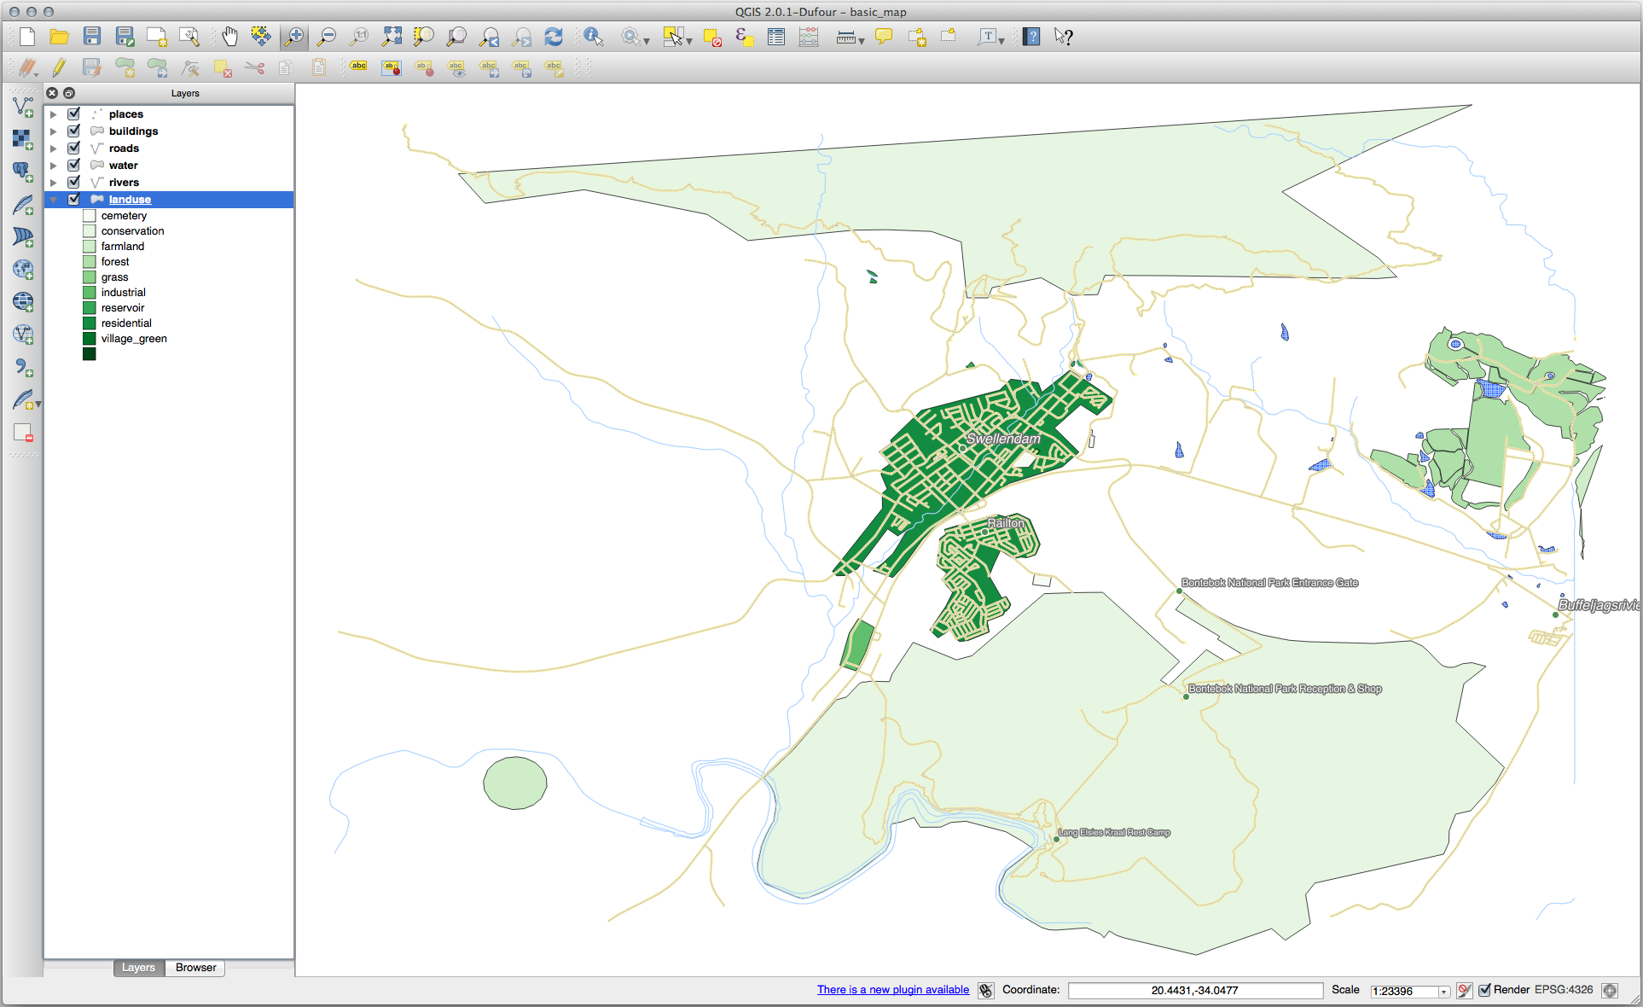This screenshot has width=1643, height=1007.
Task: Select the Layers tab at bottom
Action: click(x=138, y=968)
